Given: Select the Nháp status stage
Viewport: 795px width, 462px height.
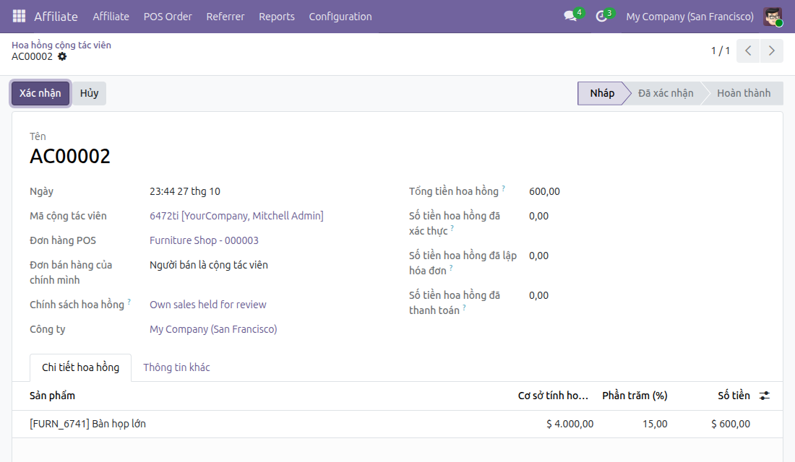Looking at the screenshot, I should point(602,93).
